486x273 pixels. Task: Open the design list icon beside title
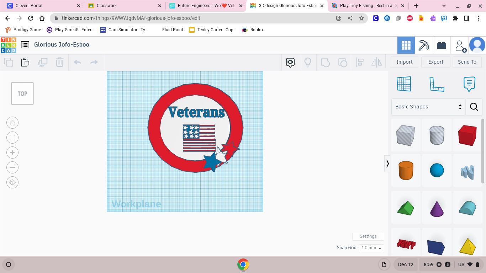point(25,45)
